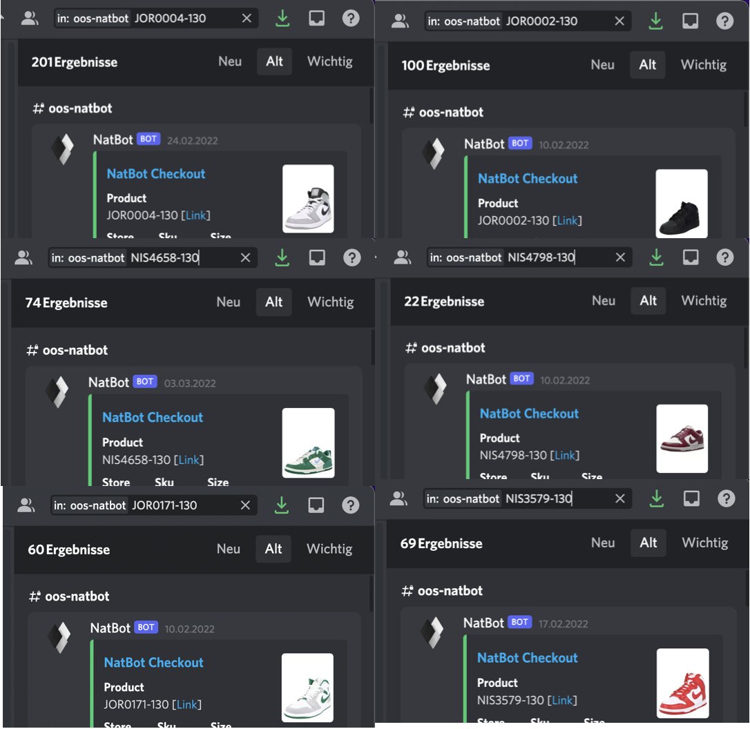The image size is (750, 729).
Task: Click NatBot avatar on 10.02.2022 JOR0002-130 message
Action: tap(433, 153)
